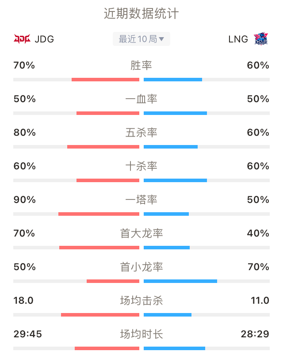This screenshot has height=359, width=283.
Task: Click the dropdown arrow next to 最近10局
Action: (161, 39)
